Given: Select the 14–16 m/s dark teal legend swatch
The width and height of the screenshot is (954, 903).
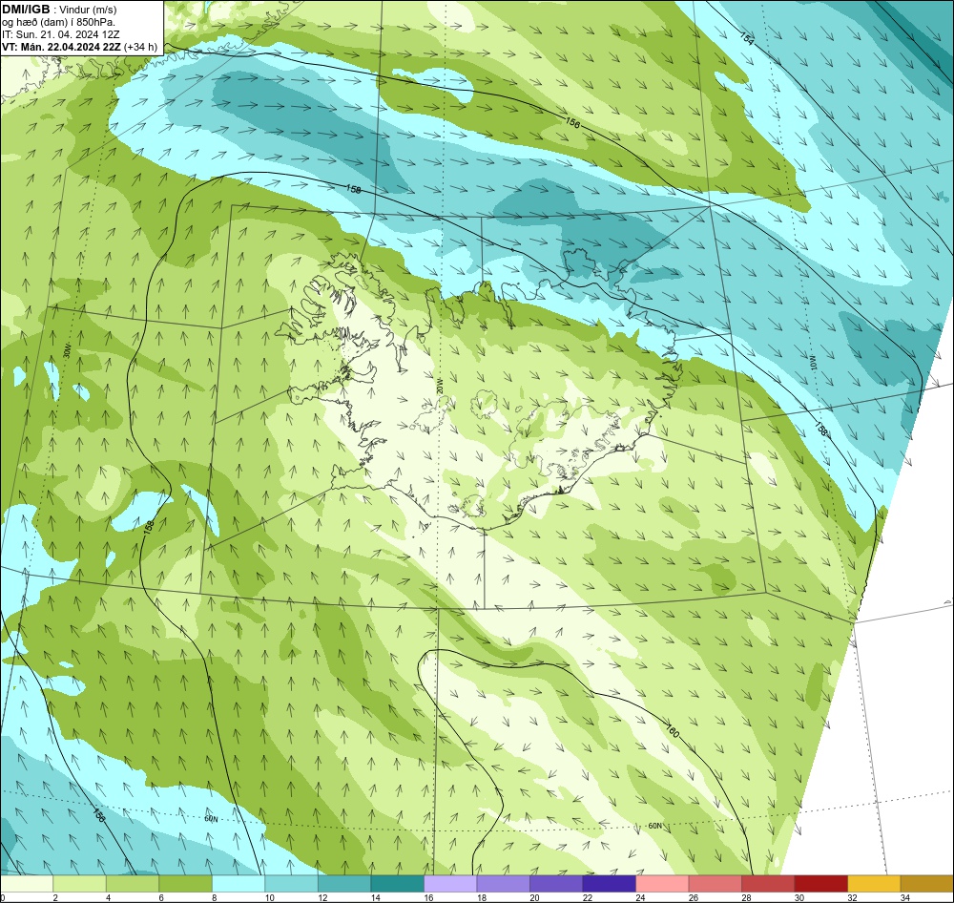Looking at the screenshot, I should [x=397, y=884].
